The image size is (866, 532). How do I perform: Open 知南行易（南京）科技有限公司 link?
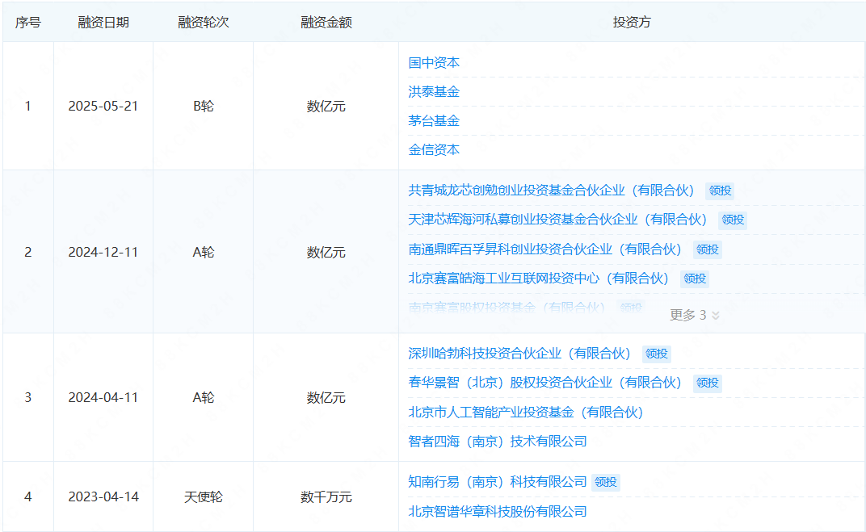click(497, 482)
